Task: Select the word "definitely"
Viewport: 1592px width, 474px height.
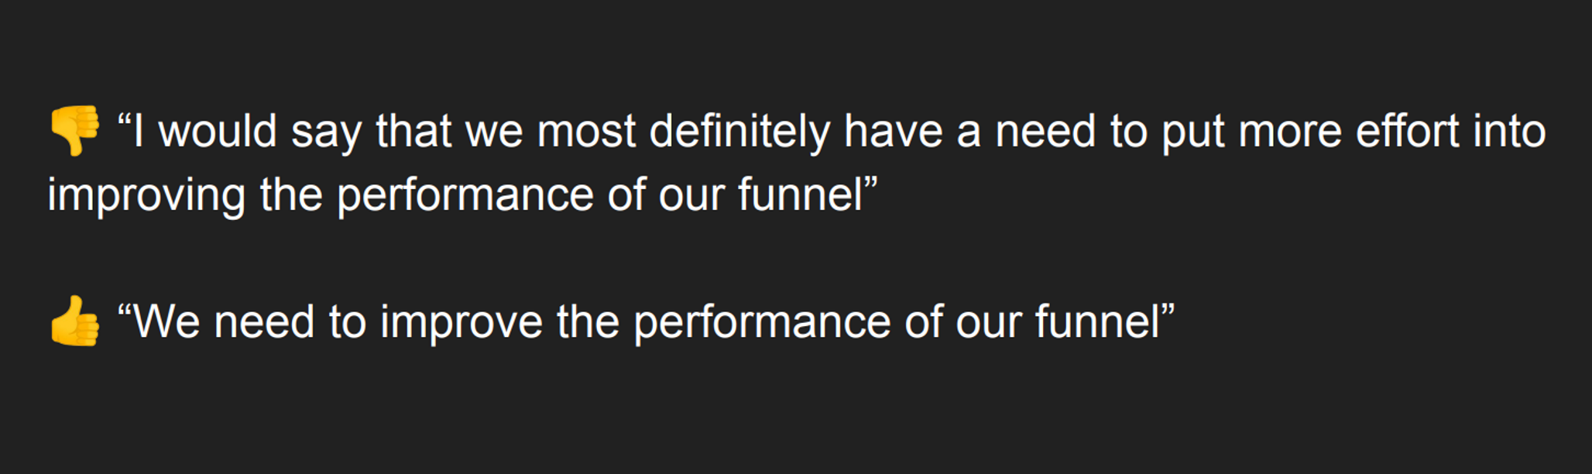Action: (739, 130)
